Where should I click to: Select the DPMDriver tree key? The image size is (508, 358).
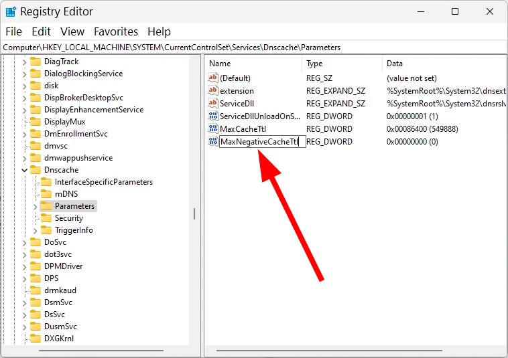tap(63, 266)
